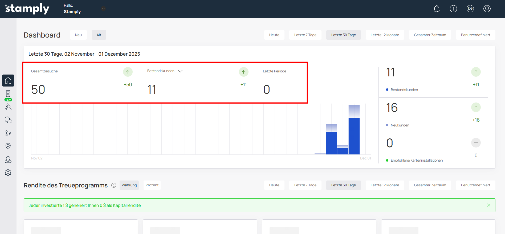Open the notifications bell

(x=437, y=9)
